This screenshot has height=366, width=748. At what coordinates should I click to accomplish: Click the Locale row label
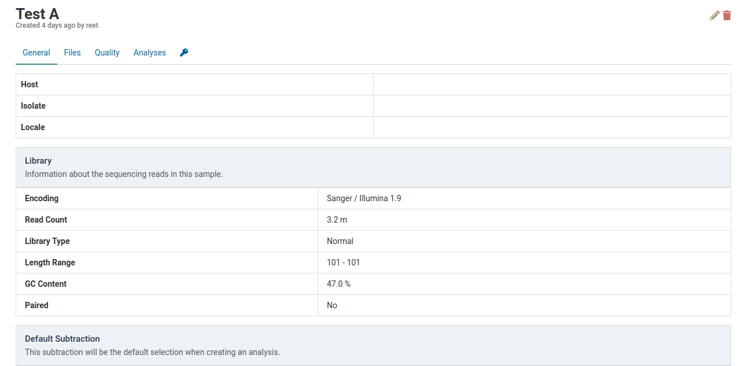tap(33, 127)
